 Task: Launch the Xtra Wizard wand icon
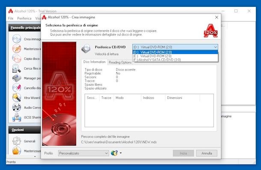coord(17,98)
